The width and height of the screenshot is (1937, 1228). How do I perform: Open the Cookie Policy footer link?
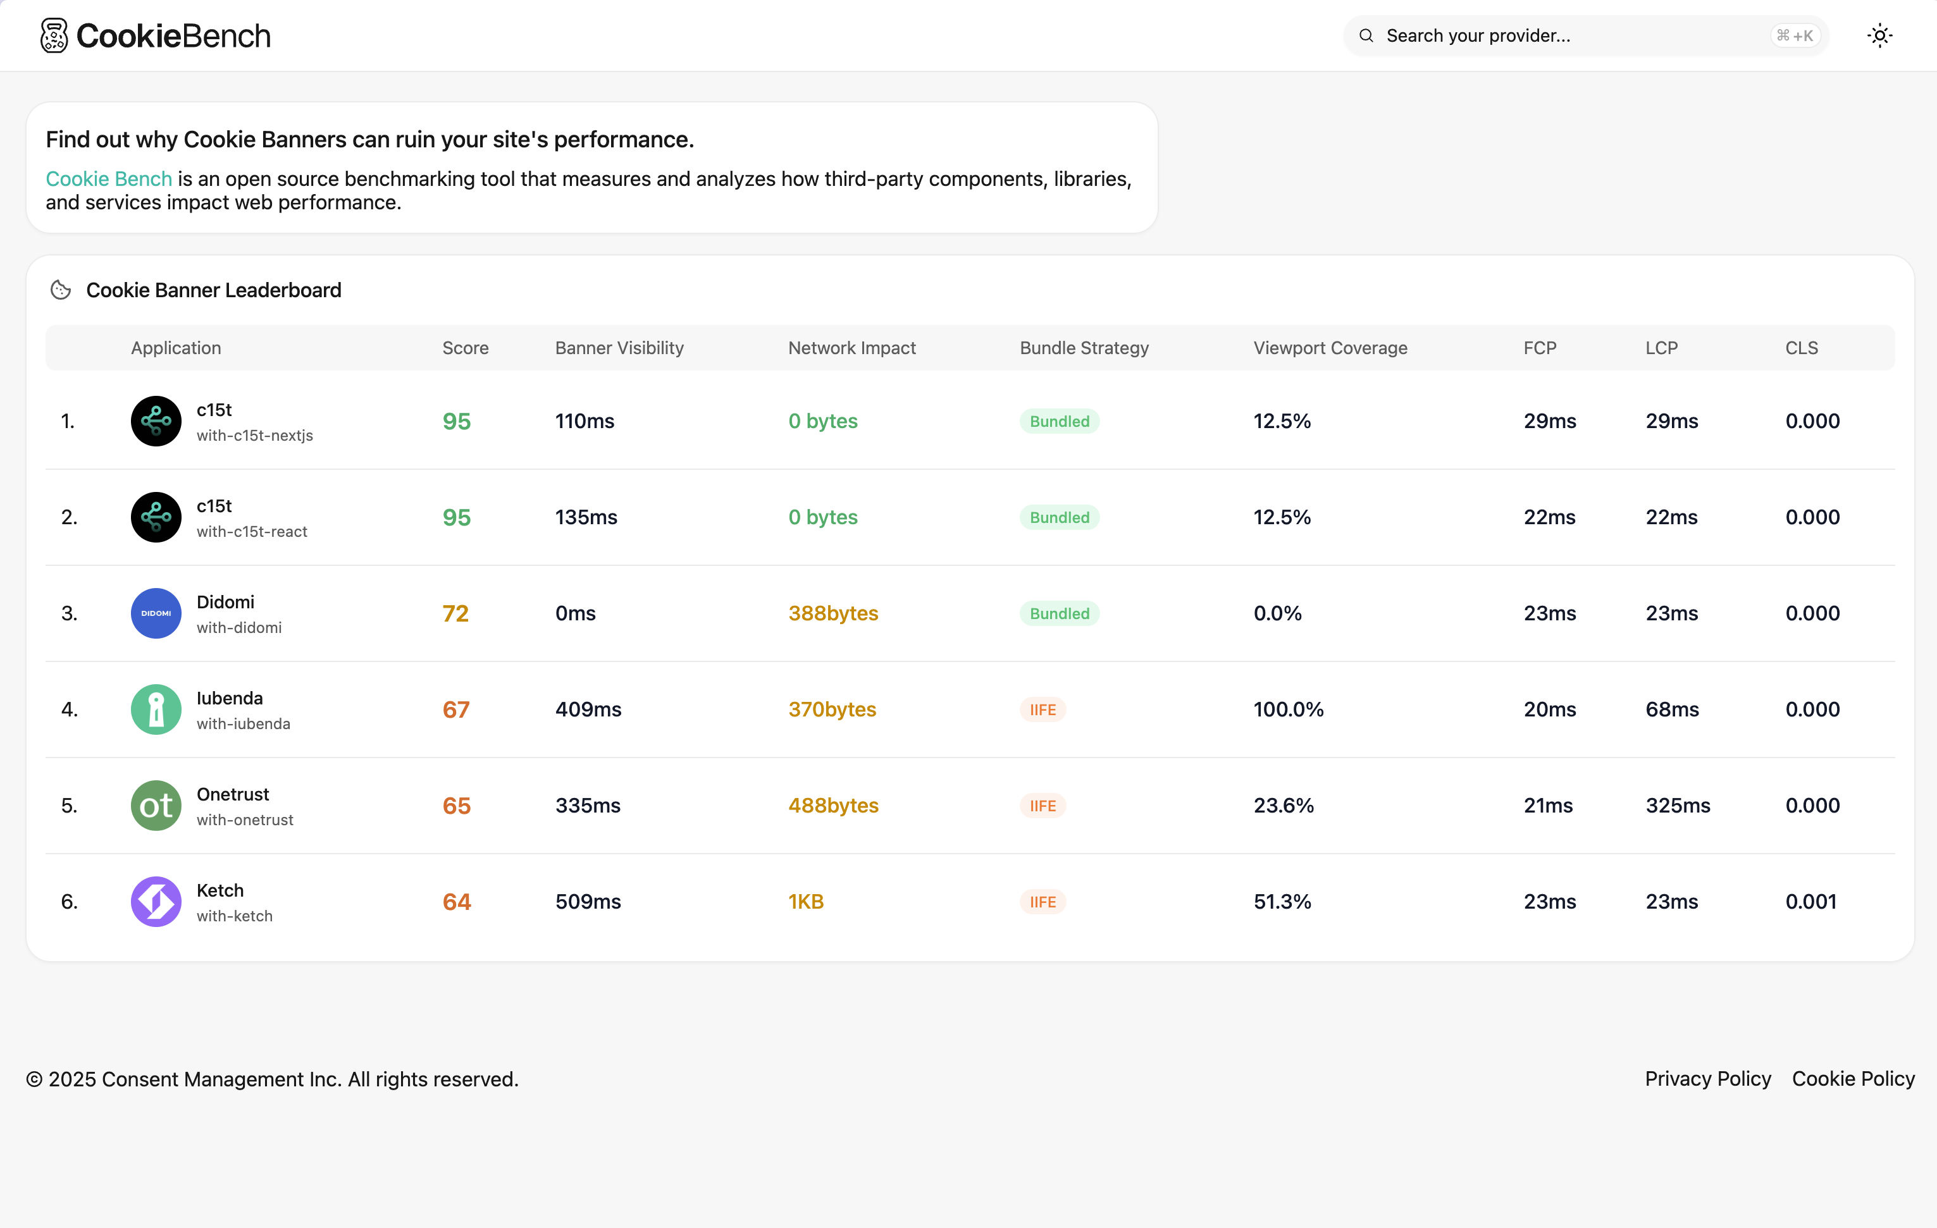pos(1853,1078)
